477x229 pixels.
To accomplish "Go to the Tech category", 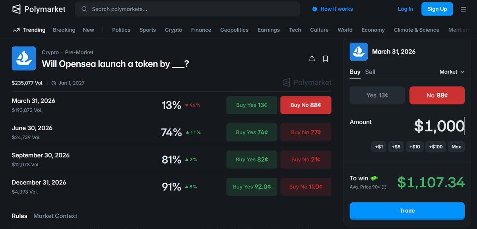I will click(295, 30).
